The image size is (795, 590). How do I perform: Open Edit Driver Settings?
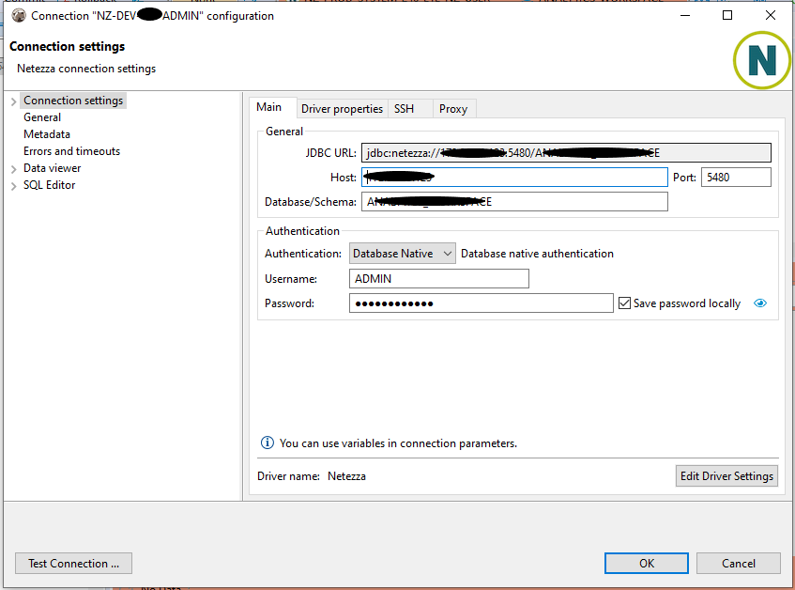click(x=726, y=475)
